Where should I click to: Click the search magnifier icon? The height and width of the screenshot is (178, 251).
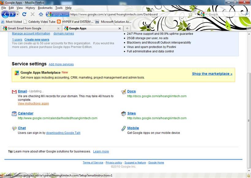pyautogui.click(x=247, y=14)
